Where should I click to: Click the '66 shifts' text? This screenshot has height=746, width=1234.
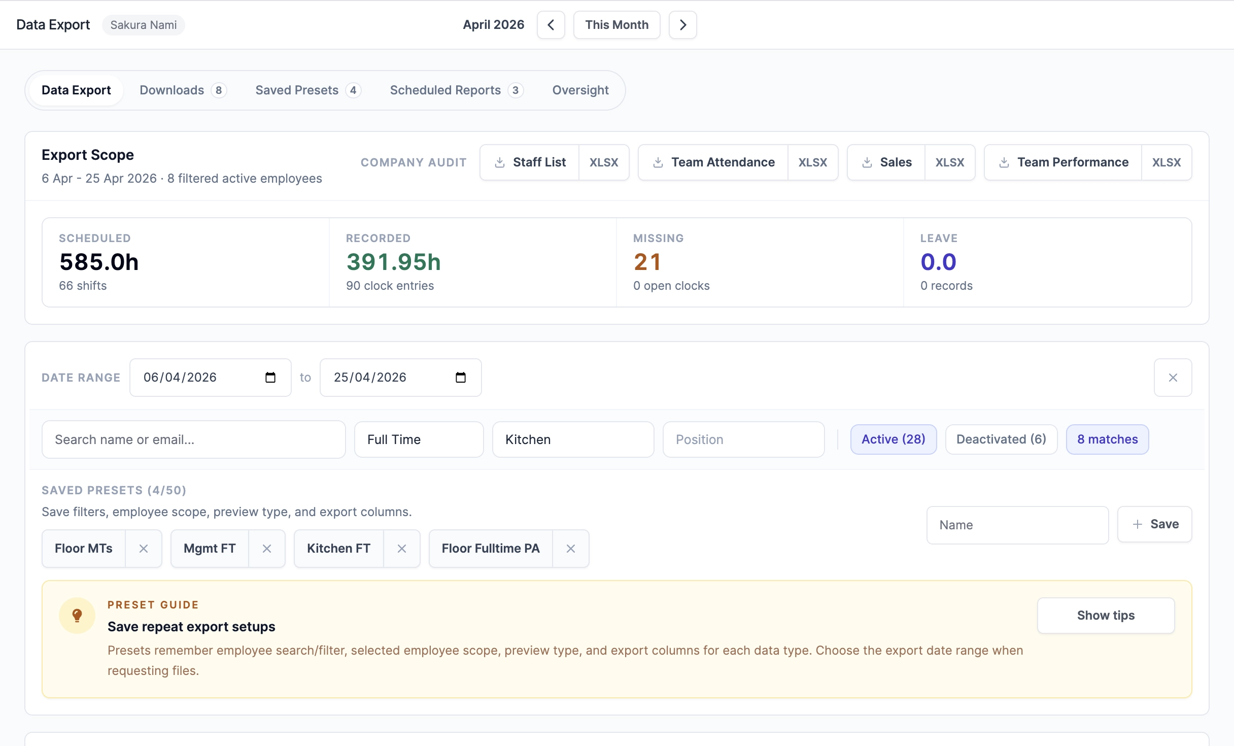tap(83, 286)
